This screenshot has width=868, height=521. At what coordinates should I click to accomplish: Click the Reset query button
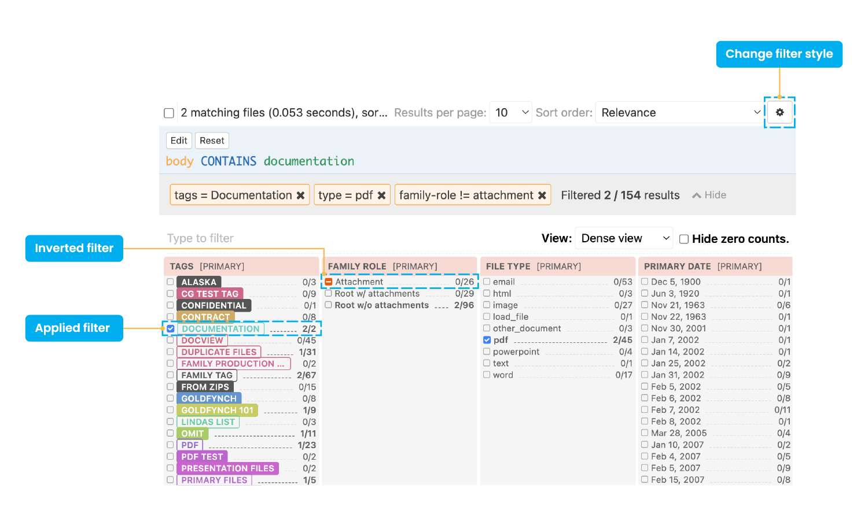point(212,141)
